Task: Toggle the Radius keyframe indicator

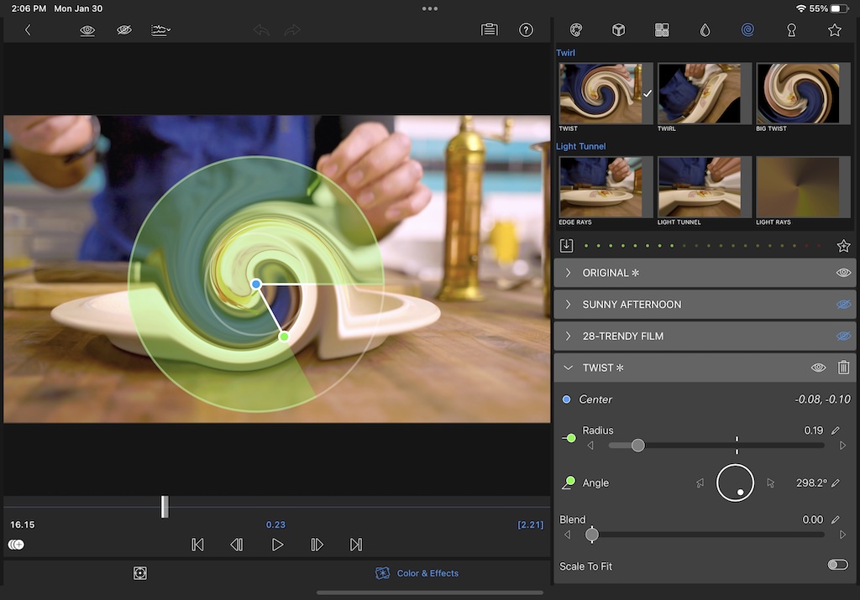Action: [x=569, y=438]
